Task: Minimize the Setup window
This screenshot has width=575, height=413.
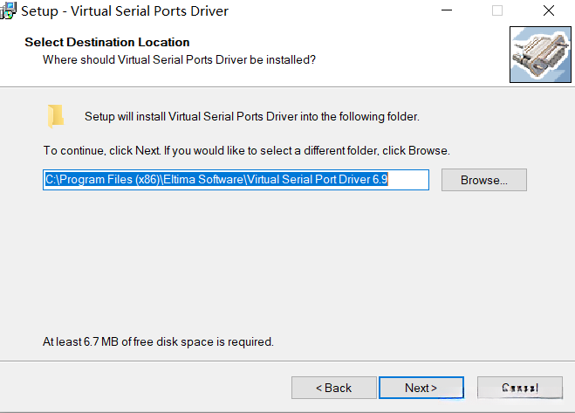Action: click(445, 11)
